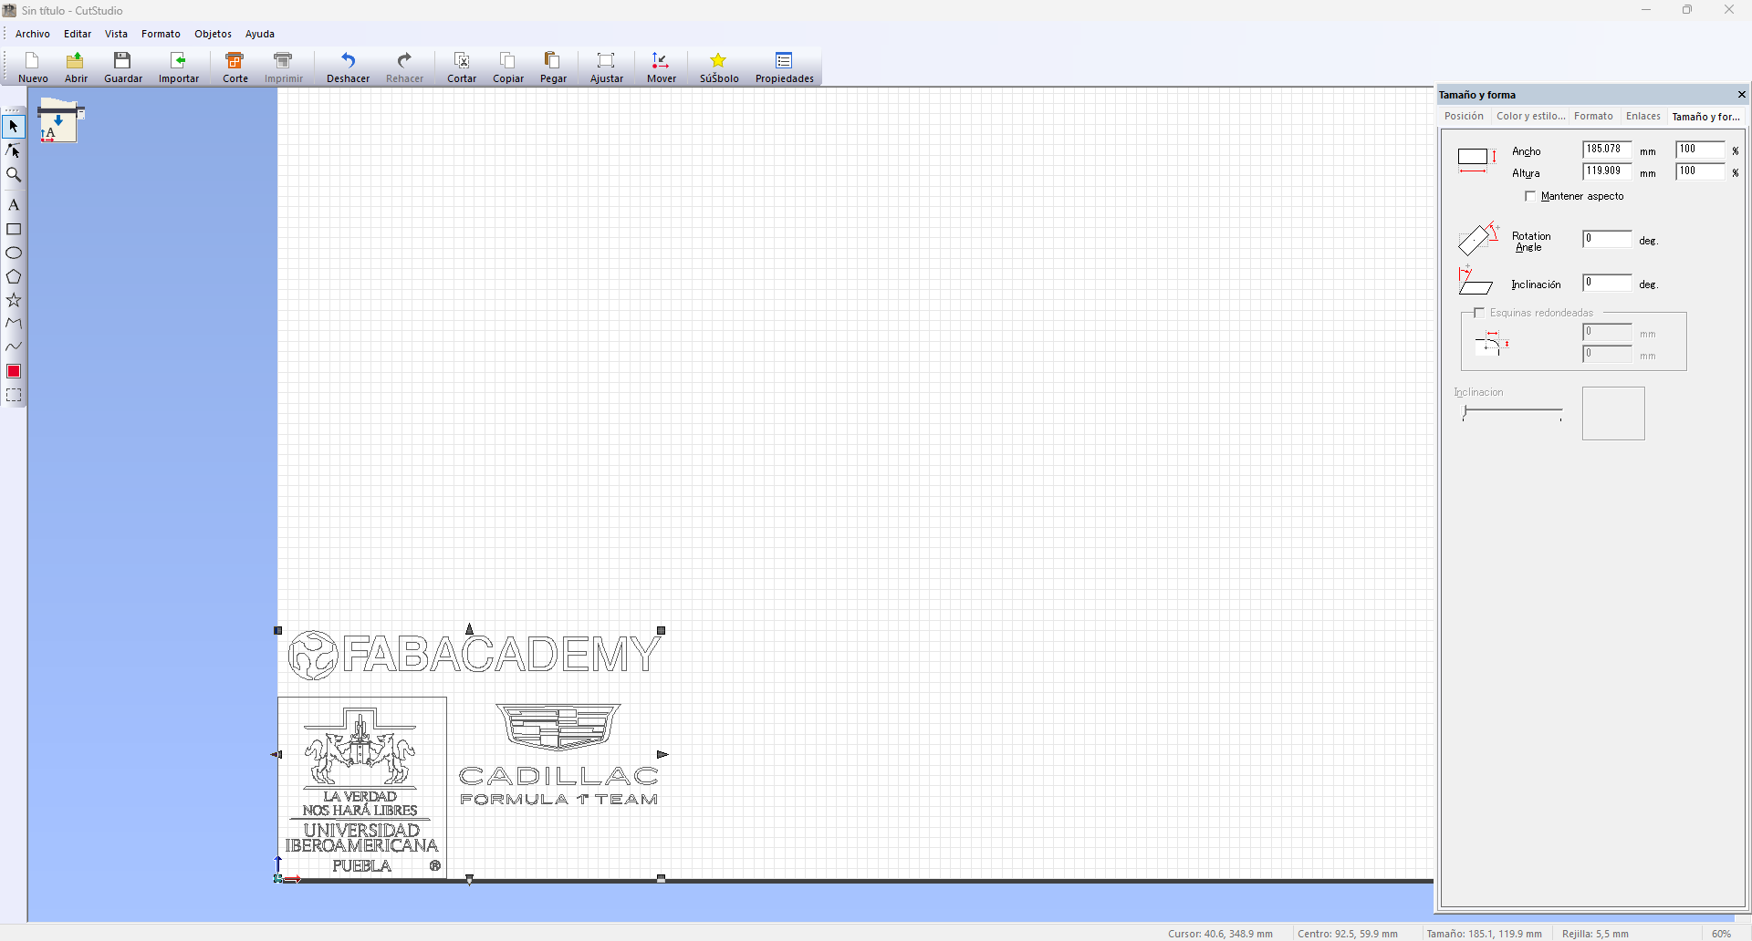The height and width of the screenshot is (941, 1752).
Task: Save the document with Guardar
Action: pyautogui.click(x=123, y=67)
